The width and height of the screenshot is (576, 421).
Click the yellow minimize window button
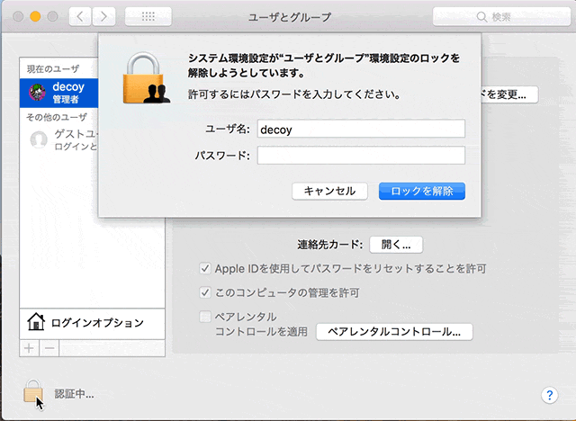click(35, 16)
